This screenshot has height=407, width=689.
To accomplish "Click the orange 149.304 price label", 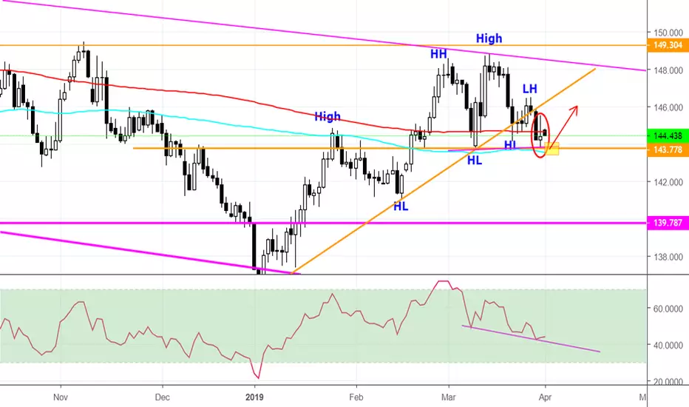I will click(668, 45).
